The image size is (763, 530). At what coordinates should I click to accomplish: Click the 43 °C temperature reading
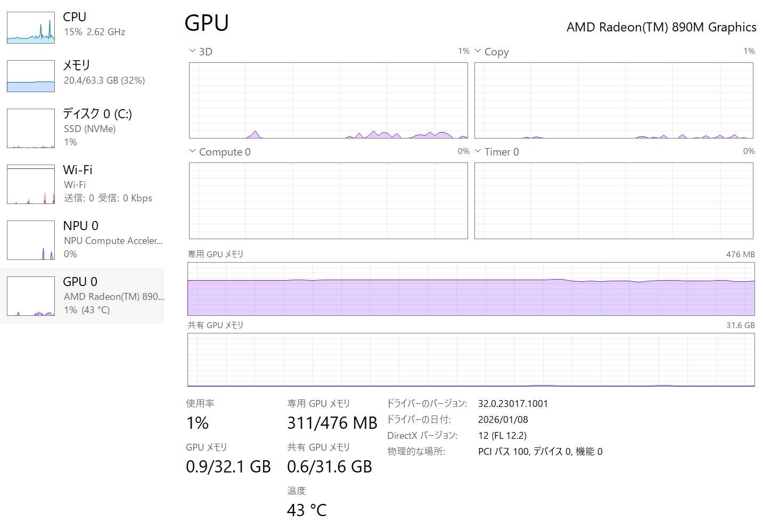click(x=307, y=510)
